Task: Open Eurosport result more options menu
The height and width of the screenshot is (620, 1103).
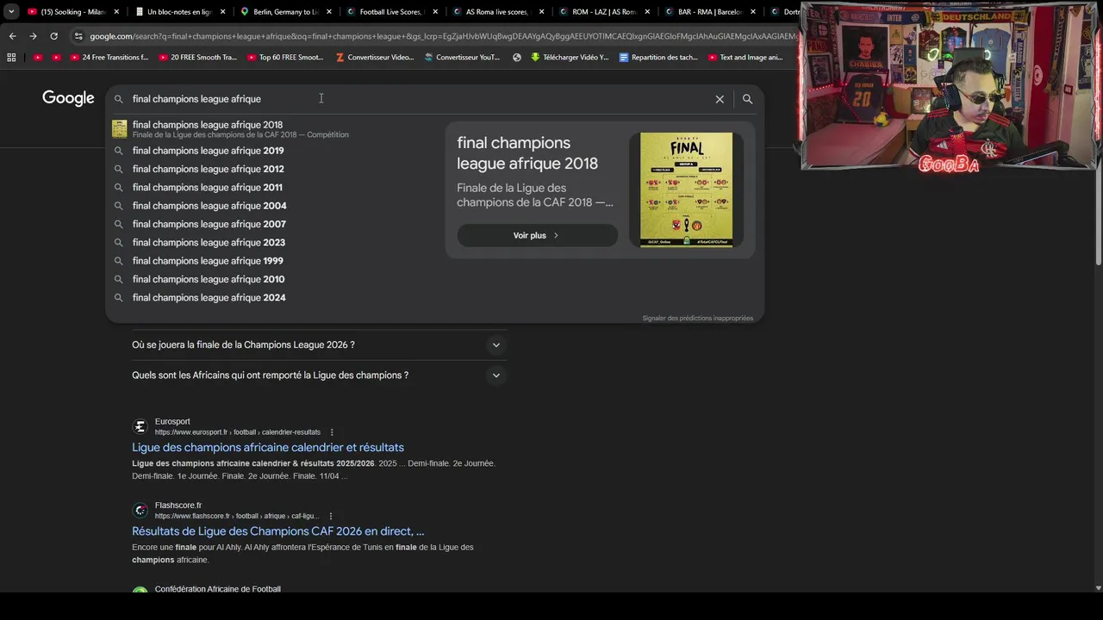Action: coord(332,432)
